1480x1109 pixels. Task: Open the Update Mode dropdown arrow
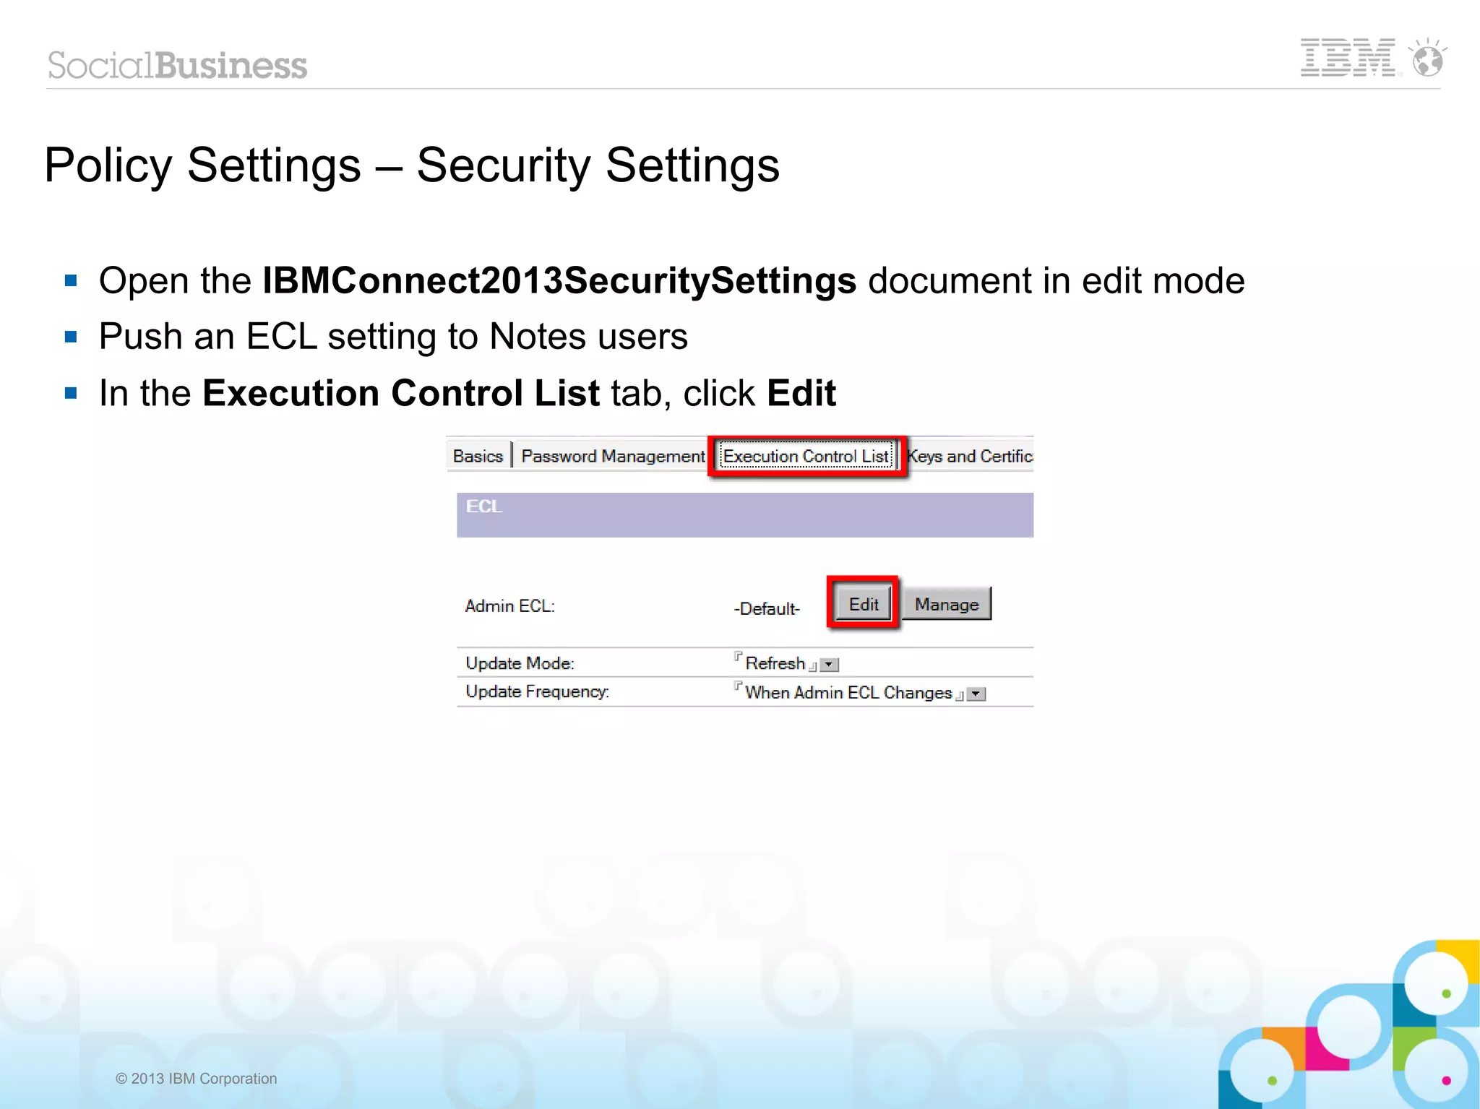(830, 665)
